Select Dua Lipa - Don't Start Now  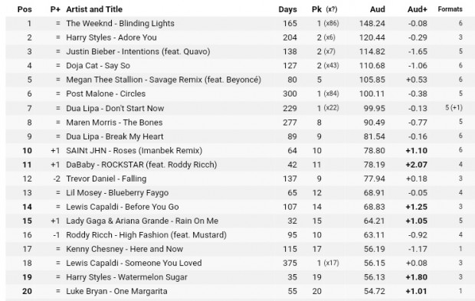coord(115,108)
